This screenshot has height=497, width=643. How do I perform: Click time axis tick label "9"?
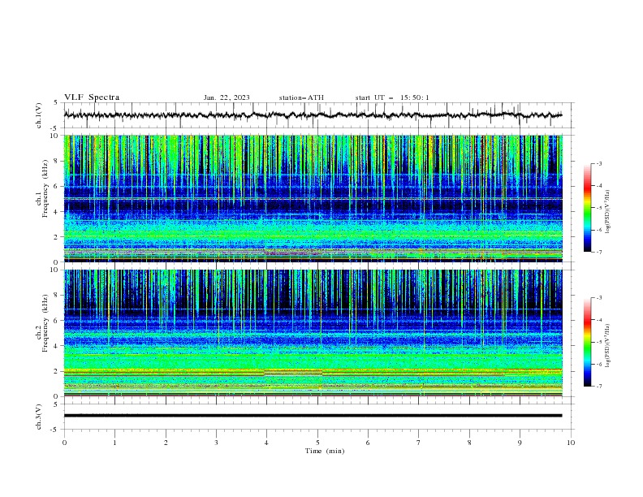pos(520,443)
